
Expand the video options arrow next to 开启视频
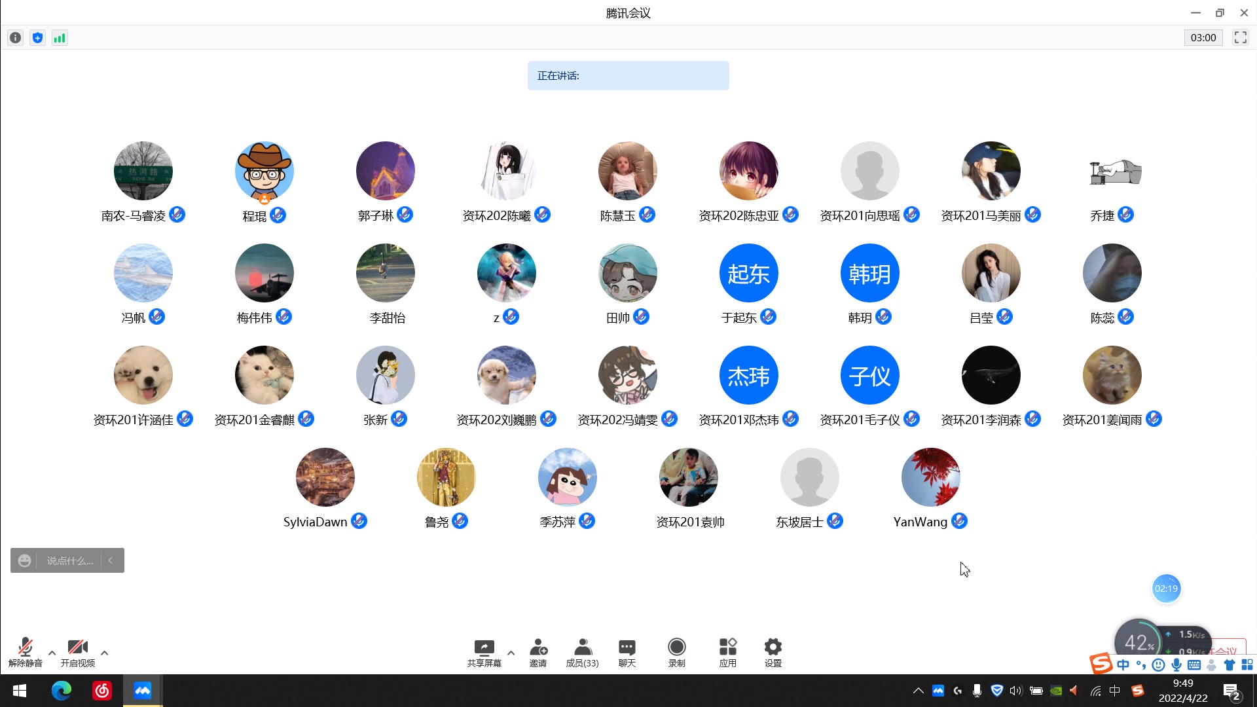click(x=105, y=653)
